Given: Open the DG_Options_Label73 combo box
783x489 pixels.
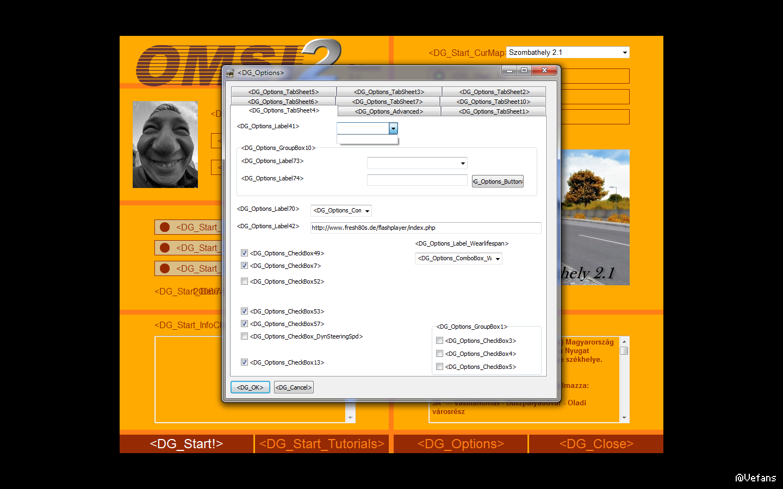Looking at the screenshot, I should pos(417,163).
